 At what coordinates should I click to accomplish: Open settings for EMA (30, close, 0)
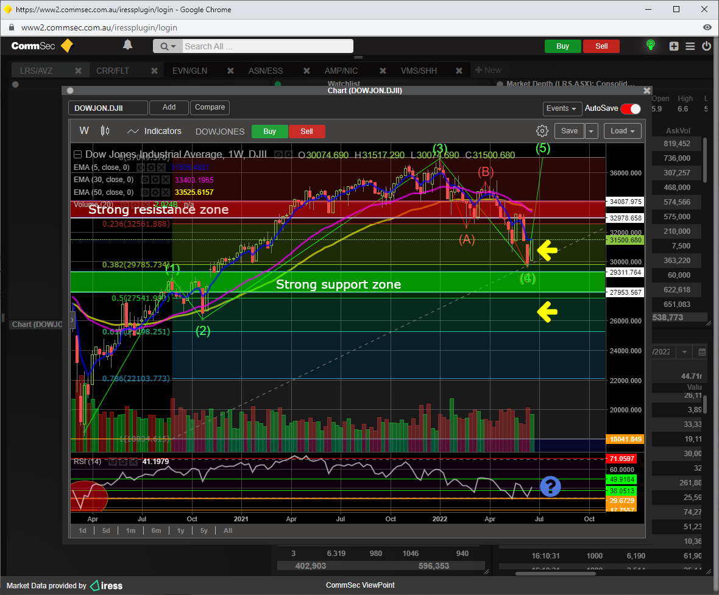pyautogui.click(x=156, y=180)
